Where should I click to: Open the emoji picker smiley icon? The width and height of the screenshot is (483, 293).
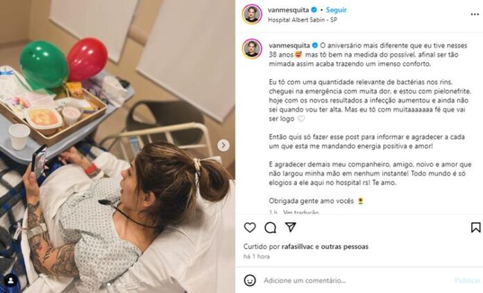250,281
